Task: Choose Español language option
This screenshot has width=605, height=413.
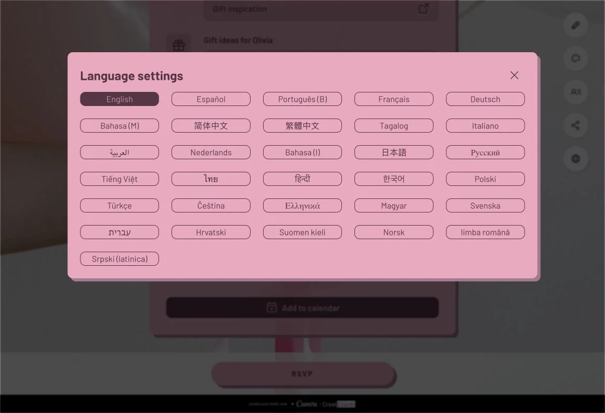Action: coord(211,99)
